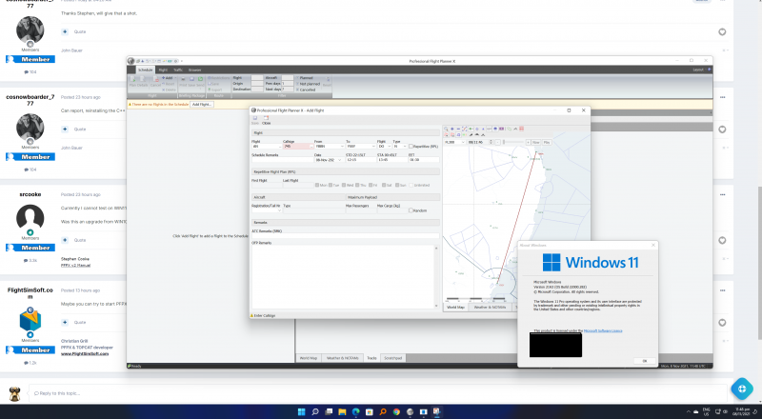Adjust the map time slider
The image size is (762, 419).
[513, 143]
